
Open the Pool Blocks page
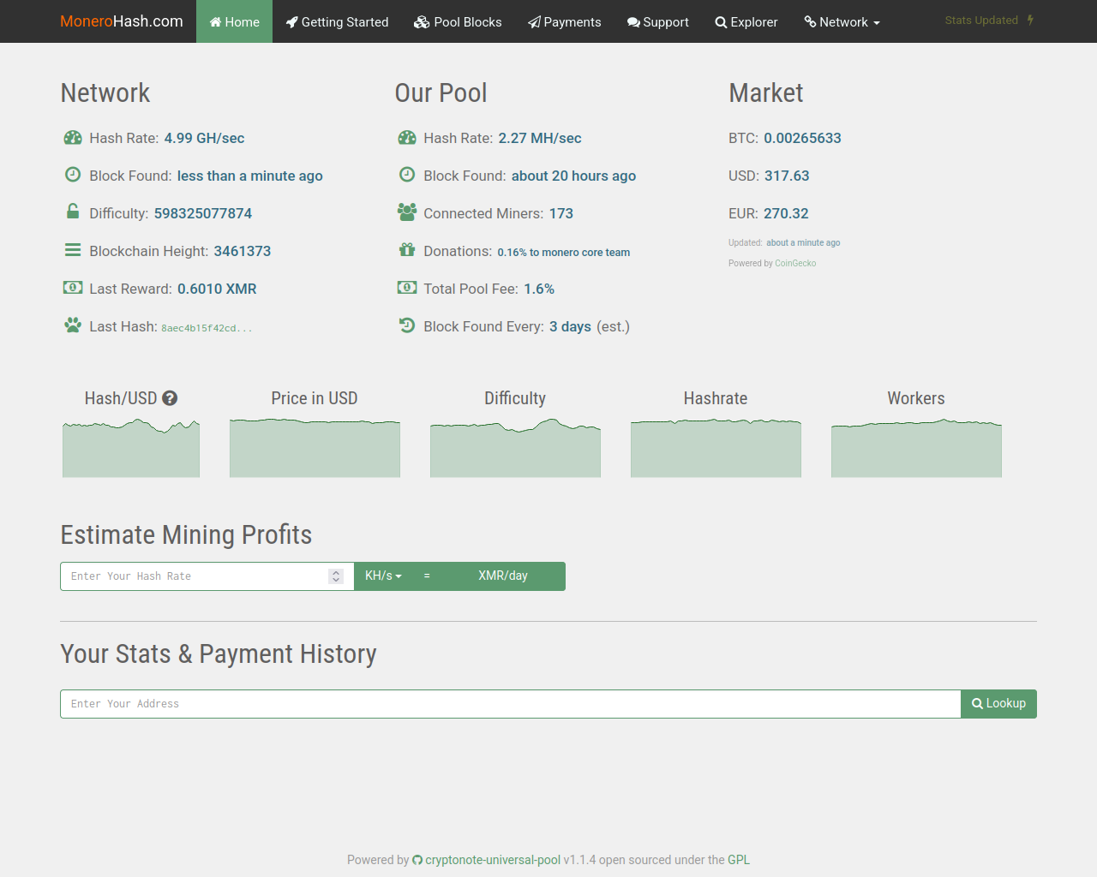tap(458, 21)
